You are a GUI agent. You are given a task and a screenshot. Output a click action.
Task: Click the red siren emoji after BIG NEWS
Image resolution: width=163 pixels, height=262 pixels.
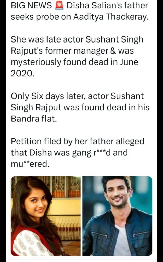coord(59,6)
